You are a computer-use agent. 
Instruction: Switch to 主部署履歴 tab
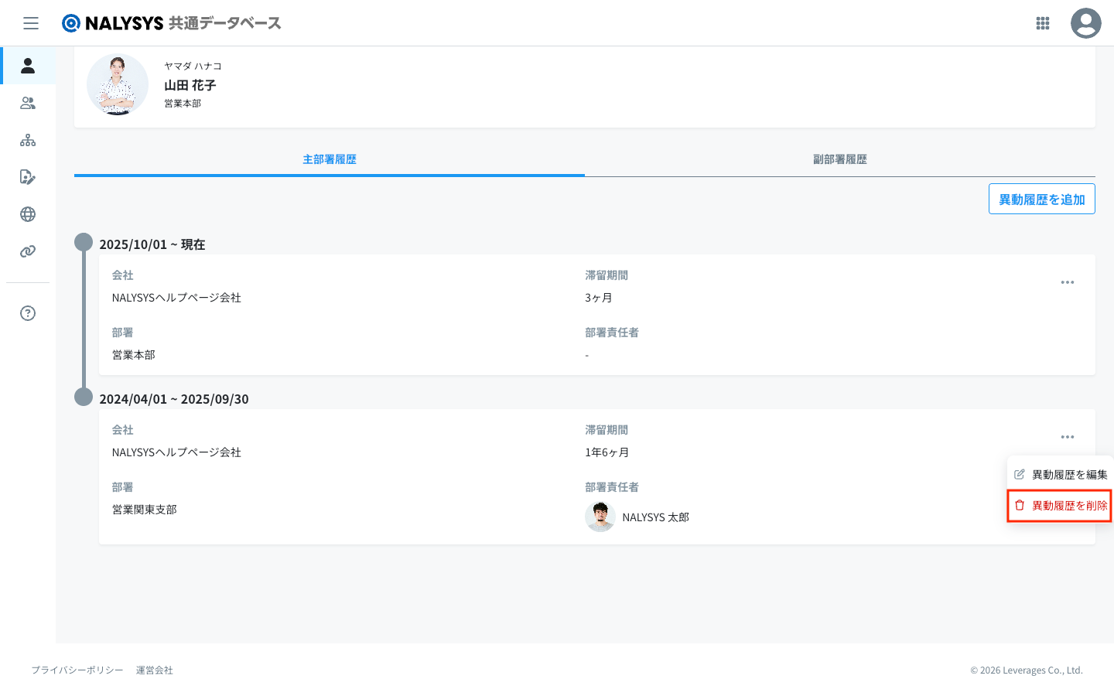tap(330, 159)
